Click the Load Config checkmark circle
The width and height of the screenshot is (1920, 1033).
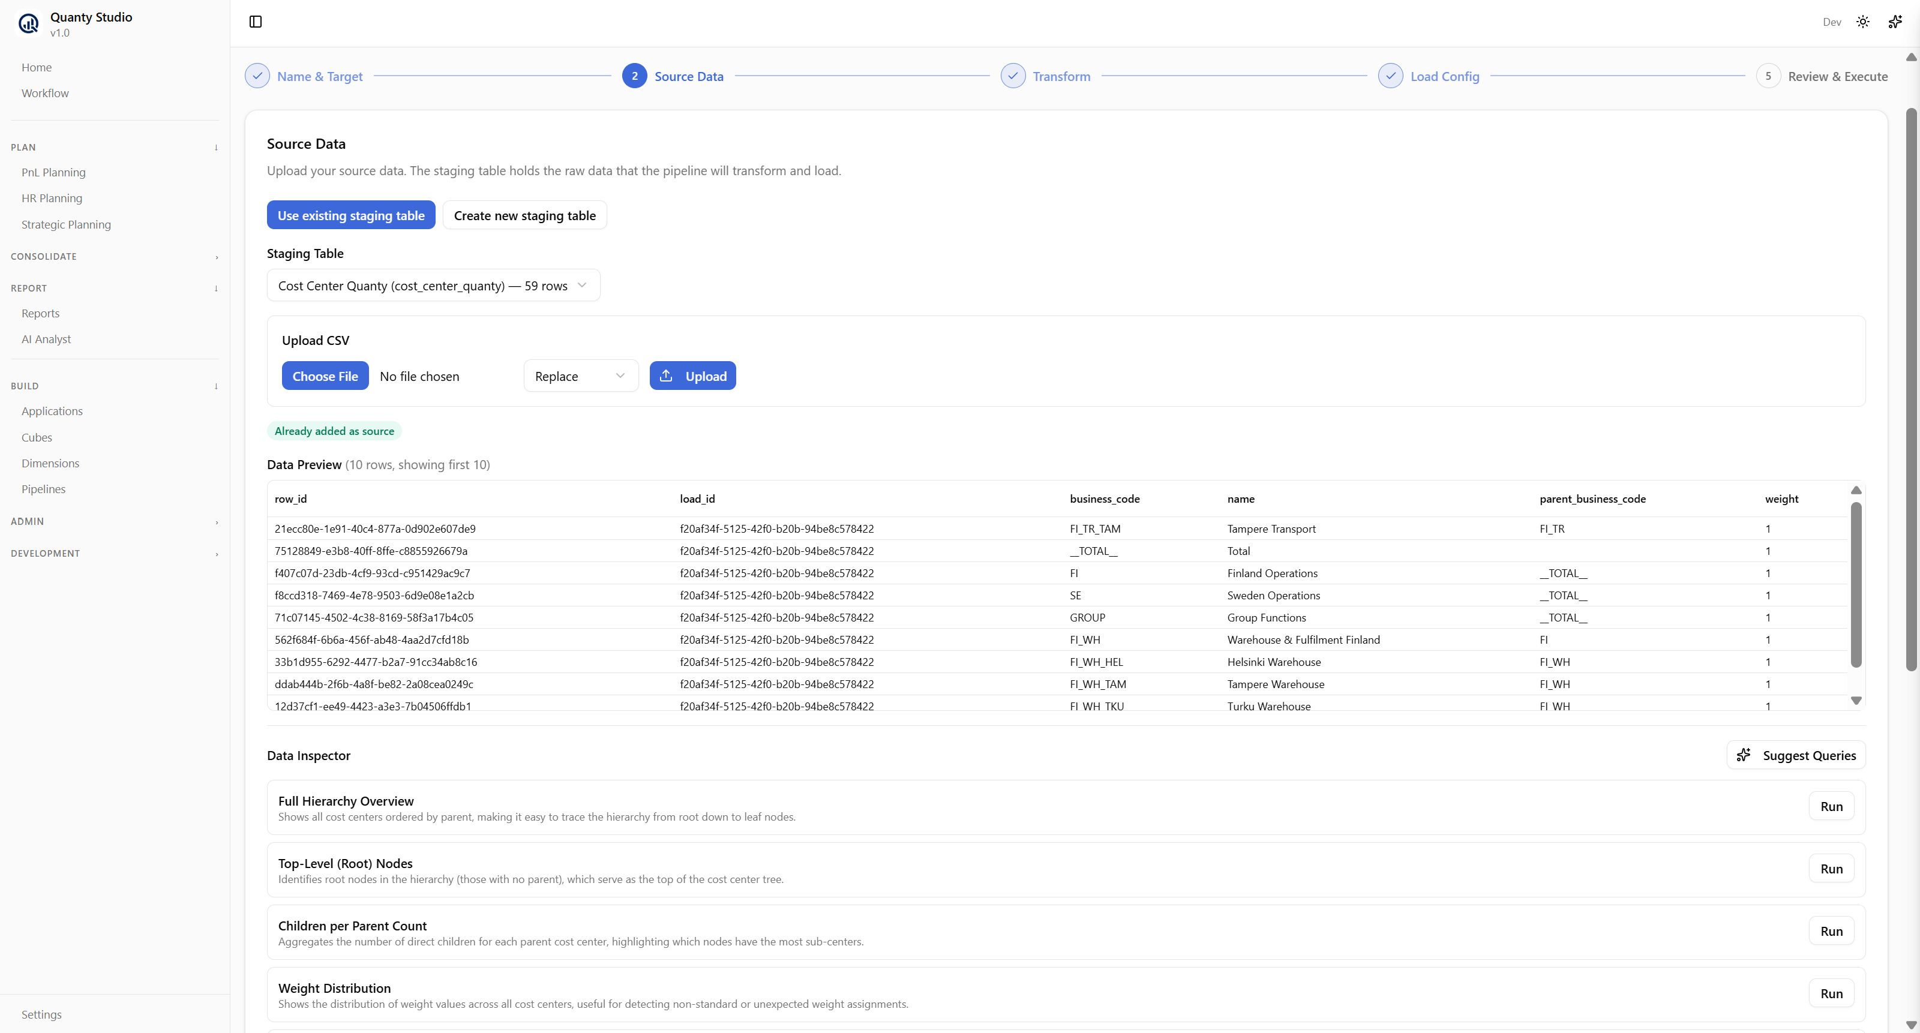[x=1391, y=76]
